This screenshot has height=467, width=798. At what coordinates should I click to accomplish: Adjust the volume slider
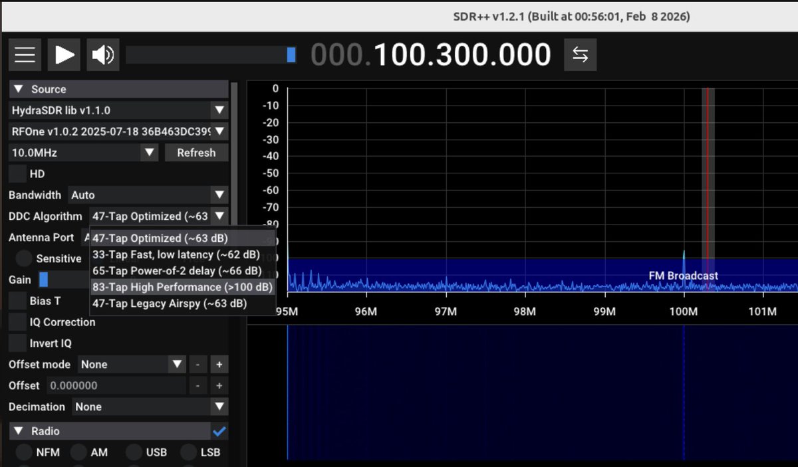point(211,54)
